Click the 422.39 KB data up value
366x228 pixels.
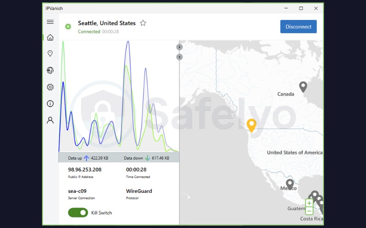point(99,158)
